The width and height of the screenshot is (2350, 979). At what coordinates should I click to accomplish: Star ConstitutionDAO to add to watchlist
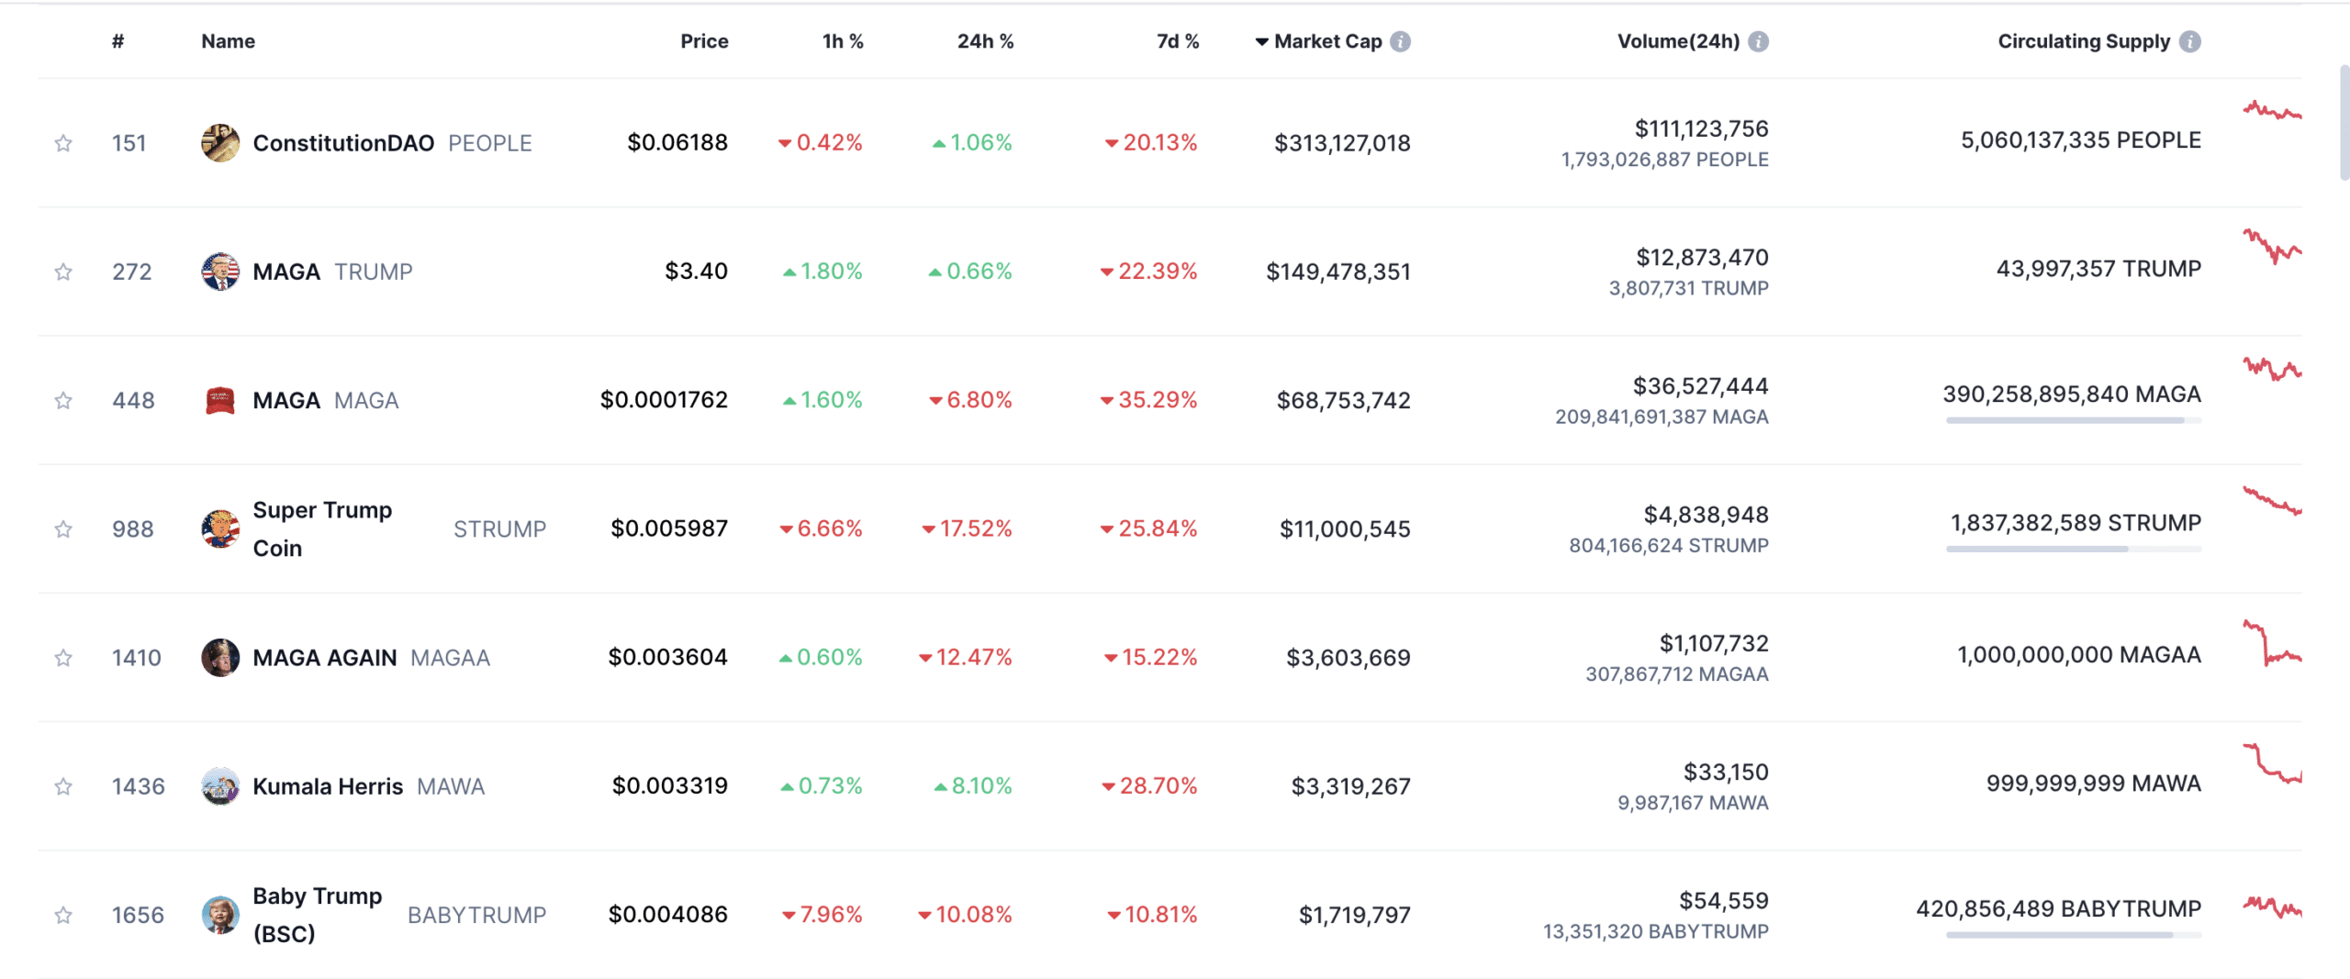(x=63, y=143)
